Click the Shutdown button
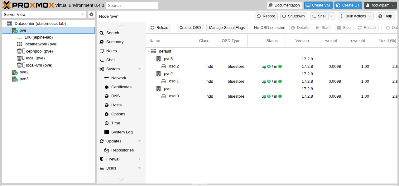Image resolution: width=399 pixels, height=186 pixels. (x=294, y=16)
